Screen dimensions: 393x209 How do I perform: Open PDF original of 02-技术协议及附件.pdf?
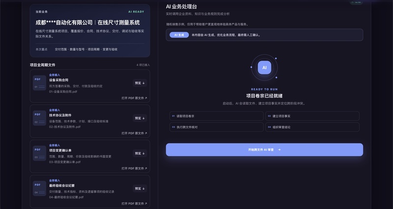click(x=134, y=133)
